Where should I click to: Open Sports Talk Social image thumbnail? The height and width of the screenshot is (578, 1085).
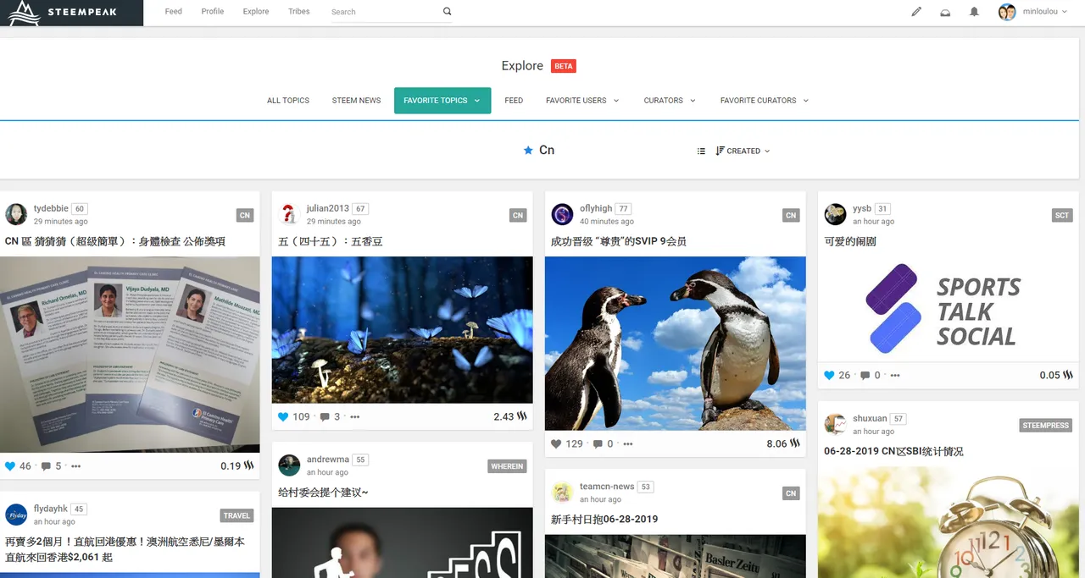click(948, 310)
